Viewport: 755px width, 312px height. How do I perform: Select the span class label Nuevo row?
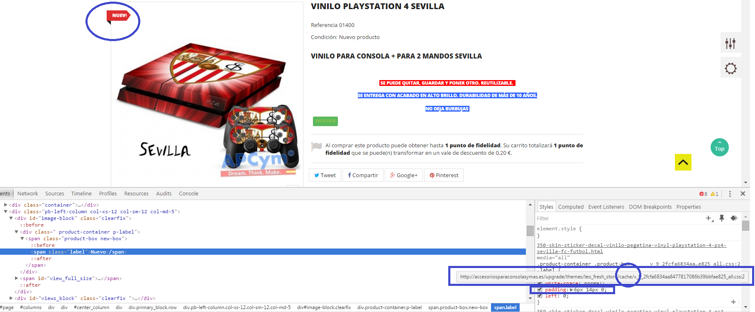click(263, 252)
